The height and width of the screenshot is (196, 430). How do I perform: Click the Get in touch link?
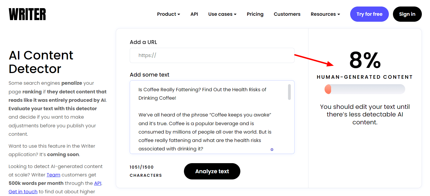[x=23, y=192]
